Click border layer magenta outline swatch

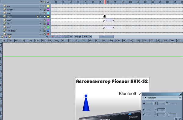click(x=48, y=9)
